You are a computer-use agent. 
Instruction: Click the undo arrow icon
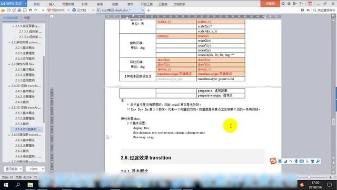click(x=31, y=10)
